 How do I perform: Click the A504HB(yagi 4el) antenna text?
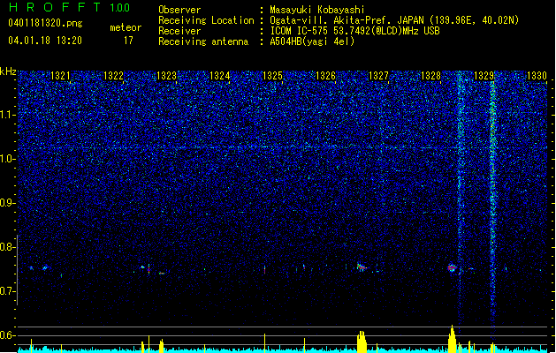pos(312,41)
